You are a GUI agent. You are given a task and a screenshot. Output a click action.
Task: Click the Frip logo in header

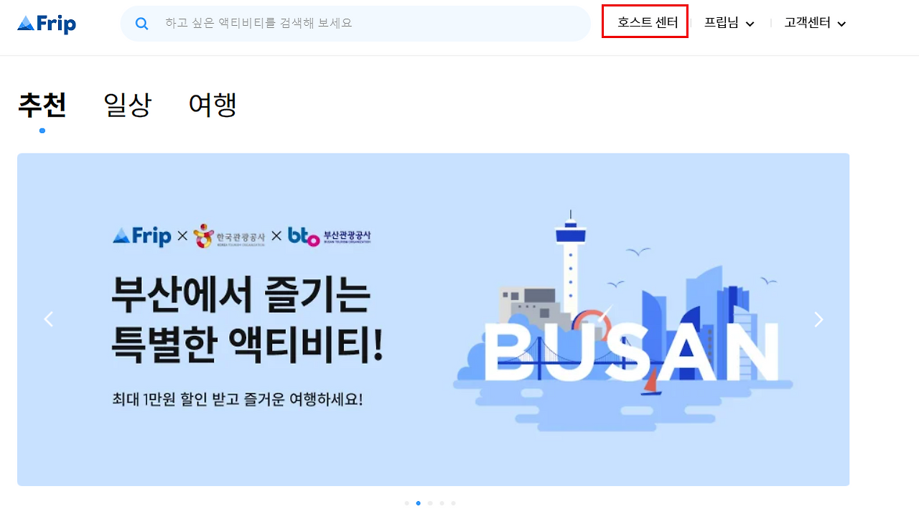click(47, 24)
